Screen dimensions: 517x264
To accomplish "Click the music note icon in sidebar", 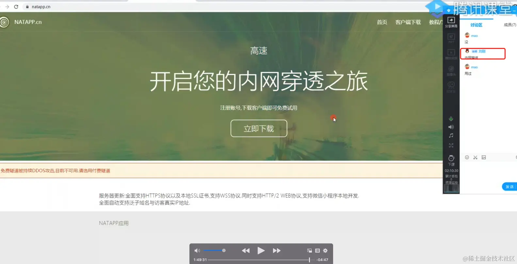I will pyautogui.click(x=451, y=136).
